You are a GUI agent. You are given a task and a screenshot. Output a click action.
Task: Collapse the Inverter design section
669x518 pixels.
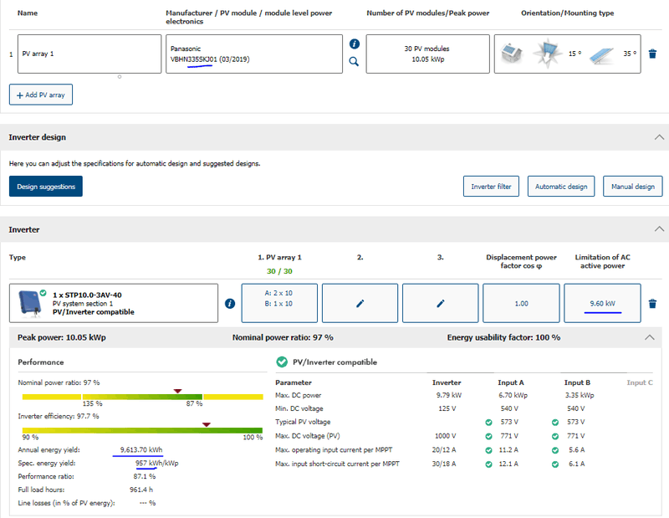pos(658,137)
